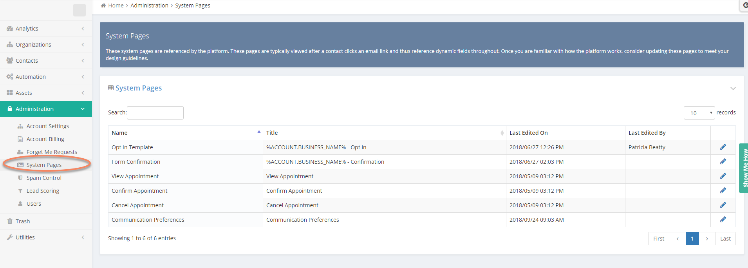Viewport: 748px width, 268px height.
Task: Open Lead Scoring in sidebar
Action: pyautogui.click(x=43, y=191)
